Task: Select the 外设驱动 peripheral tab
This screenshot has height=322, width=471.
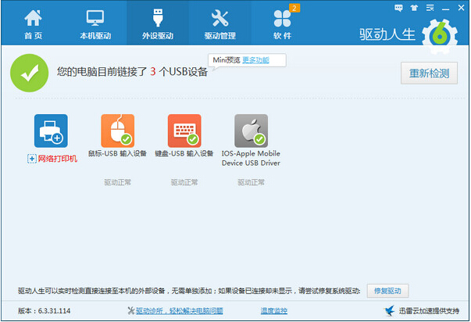Action: pyautogui.click(x=159, y=24)
